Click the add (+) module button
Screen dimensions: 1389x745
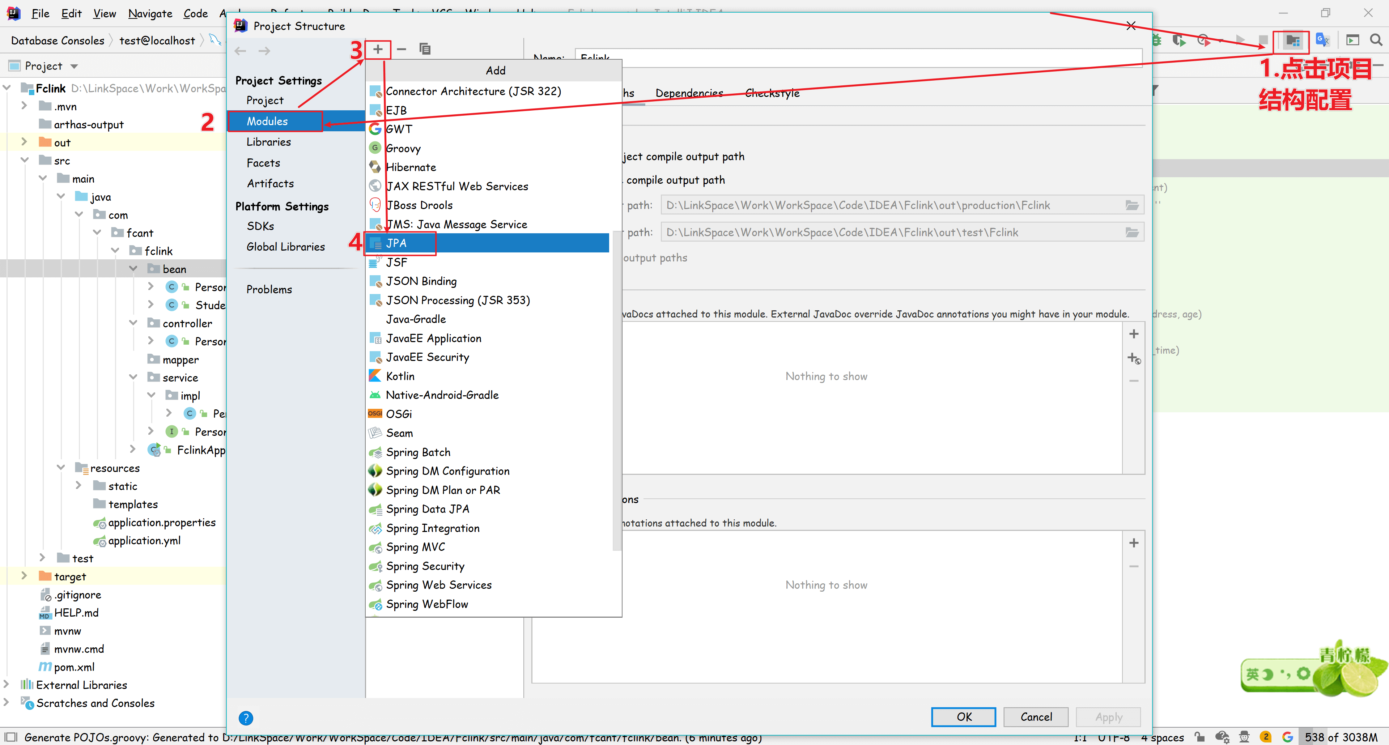(x=378, y=50)
